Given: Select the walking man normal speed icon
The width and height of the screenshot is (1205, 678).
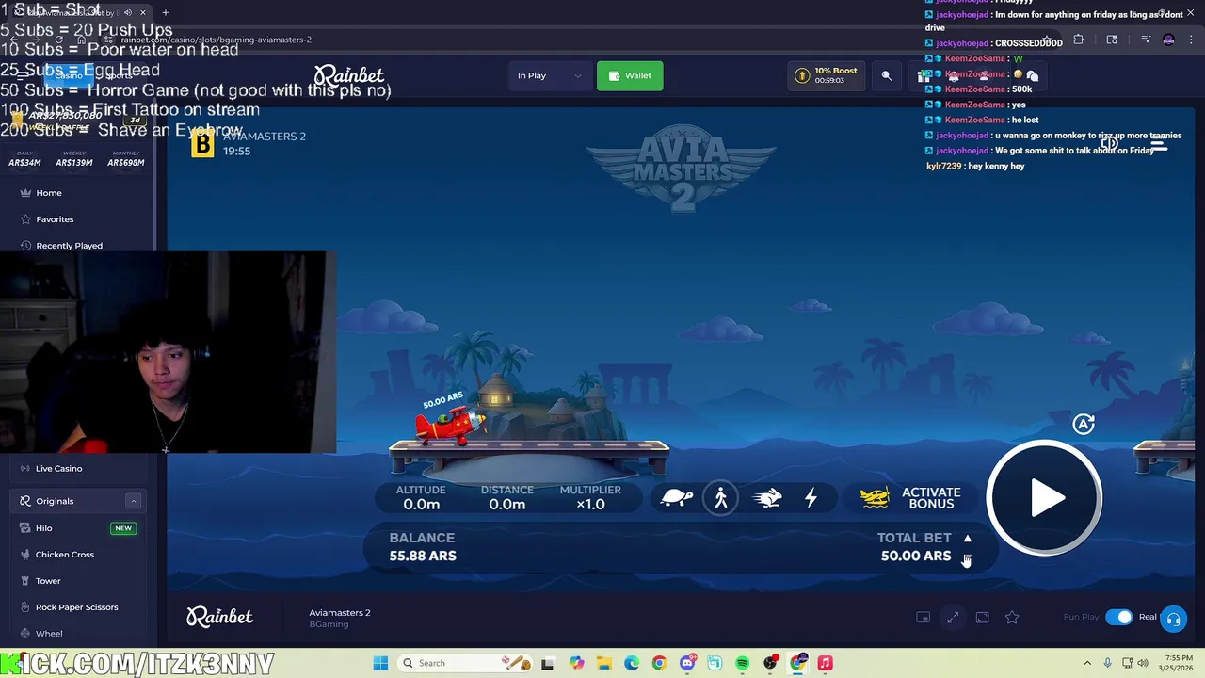Looking at the screenshot, I should (721, 497).
